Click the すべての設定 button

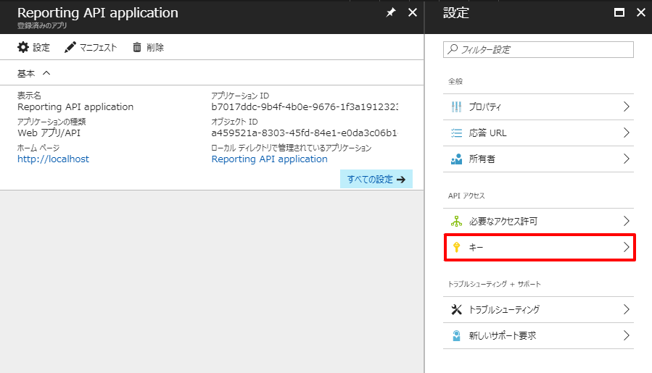coord(376,179)
